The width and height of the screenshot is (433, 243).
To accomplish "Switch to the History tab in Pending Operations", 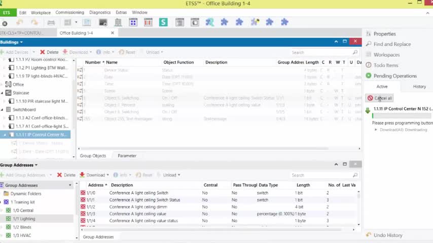I will (x=419, y=87).
